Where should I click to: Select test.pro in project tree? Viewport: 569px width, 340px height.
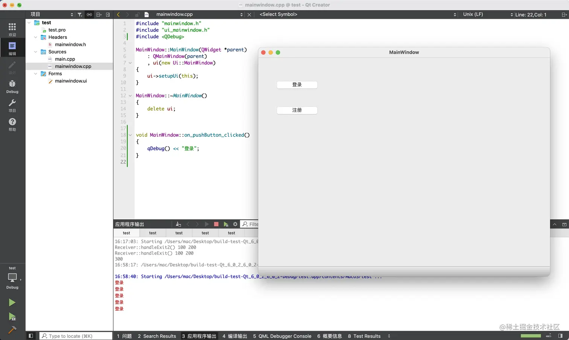[57, 30]
